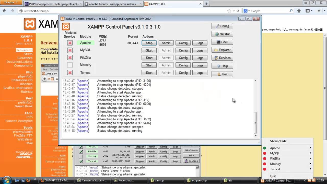Open Tomcat Logs button
This screenshot has height=184, width=327.
coord(200,73)
